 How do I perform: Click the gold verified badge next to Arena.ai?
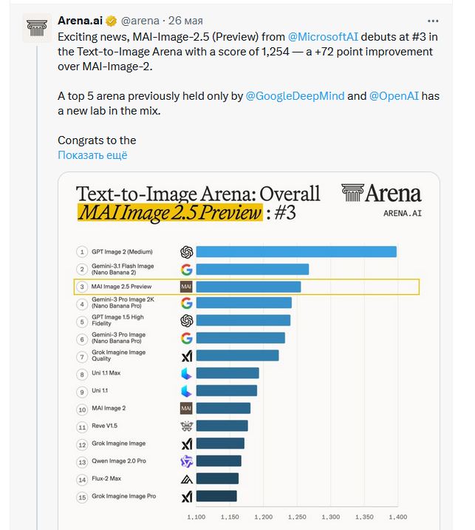click(111, 21)
